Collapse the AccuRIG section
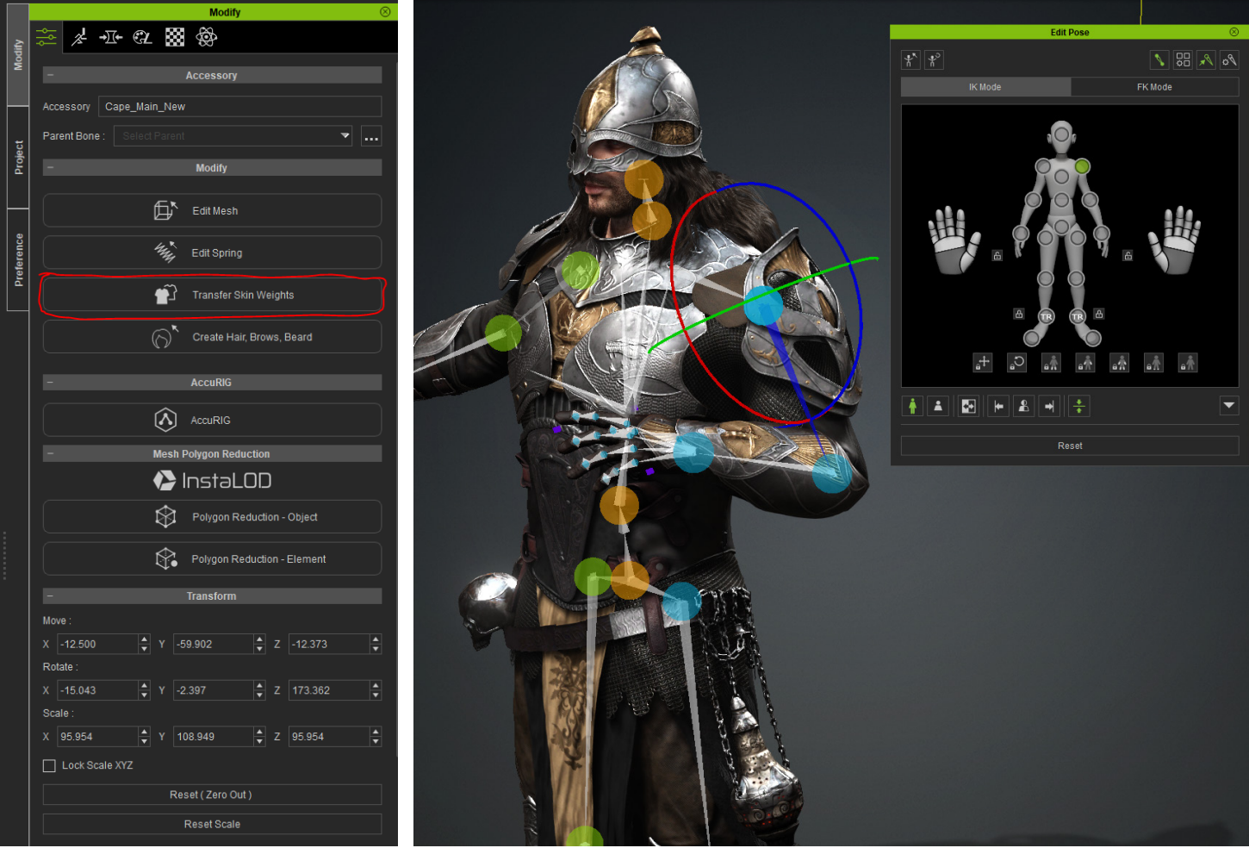Image resolution: width=1249 pixels, height=848 pixels. [50, 383]
